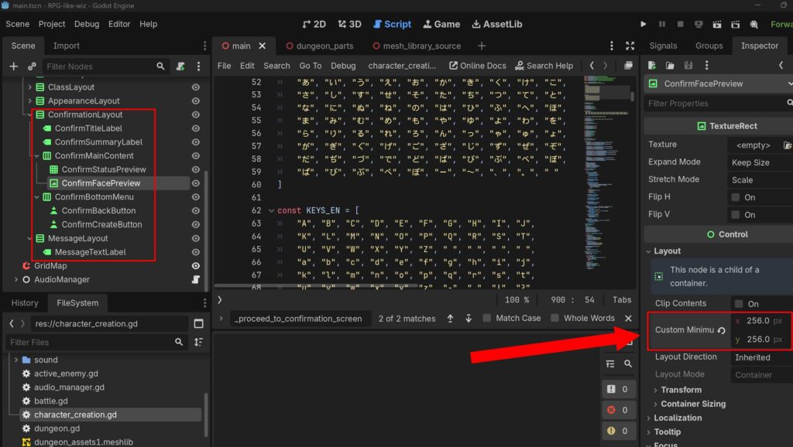Open Online Docs link
Image resolution: width=793 pixels, height=447 pixels.
pyautogui.click(x=477, y=66)
